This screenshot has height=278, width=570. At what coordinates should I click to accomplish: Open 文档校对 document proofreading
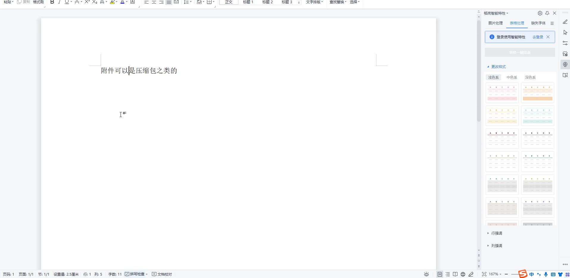pyautogui.click(x=162, y=274)
